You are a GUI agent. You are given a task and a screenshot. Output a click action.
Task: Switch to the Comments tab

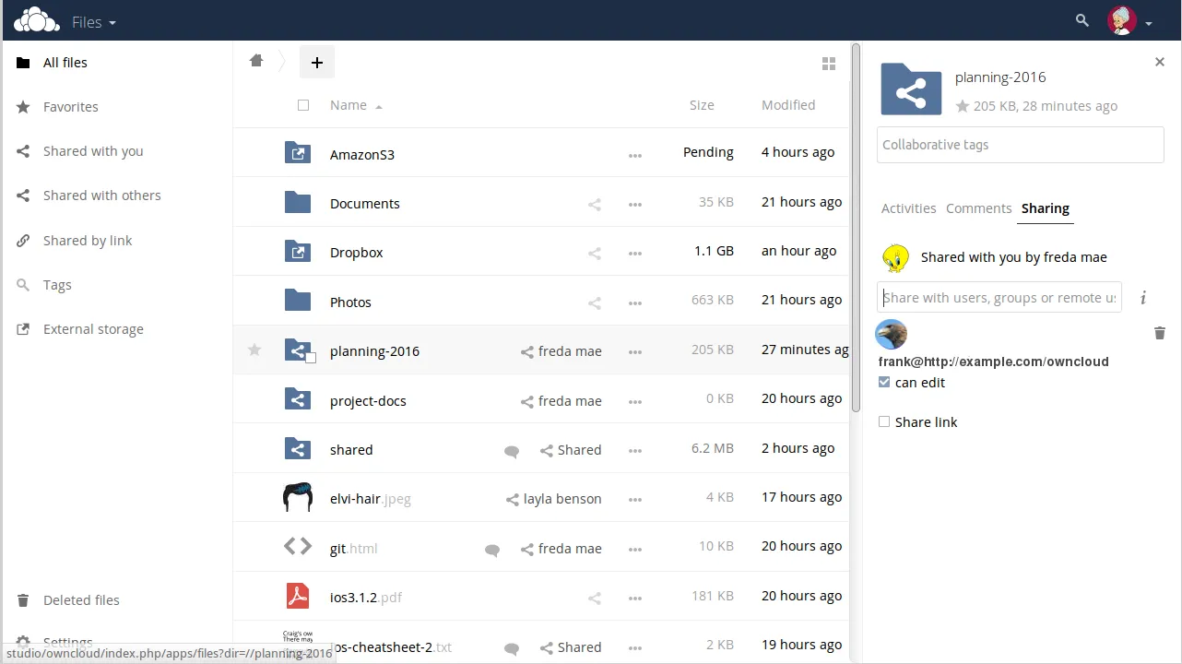click(978, 208)
